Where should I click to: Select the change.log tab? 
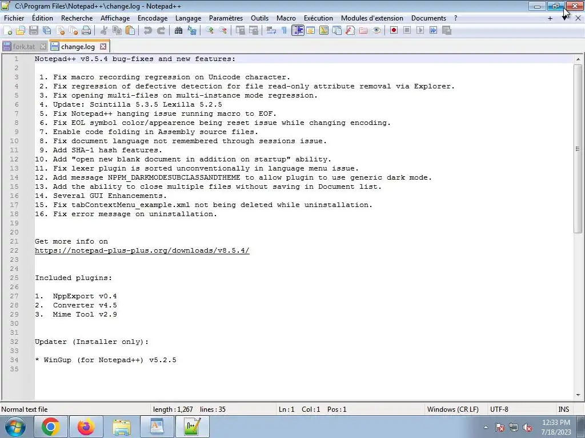(78, 47)
